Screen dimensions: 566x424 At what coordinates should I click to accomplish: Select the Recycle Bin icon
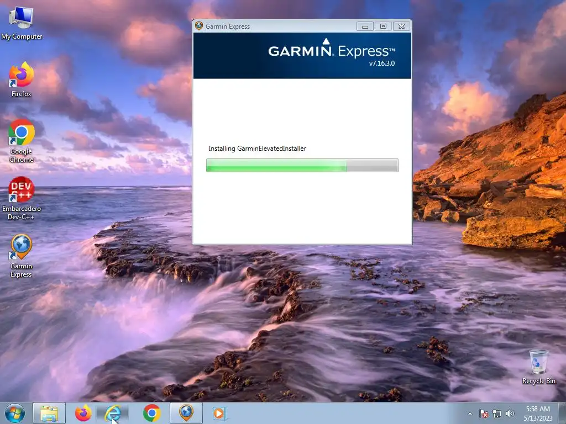tap(538, 367)
